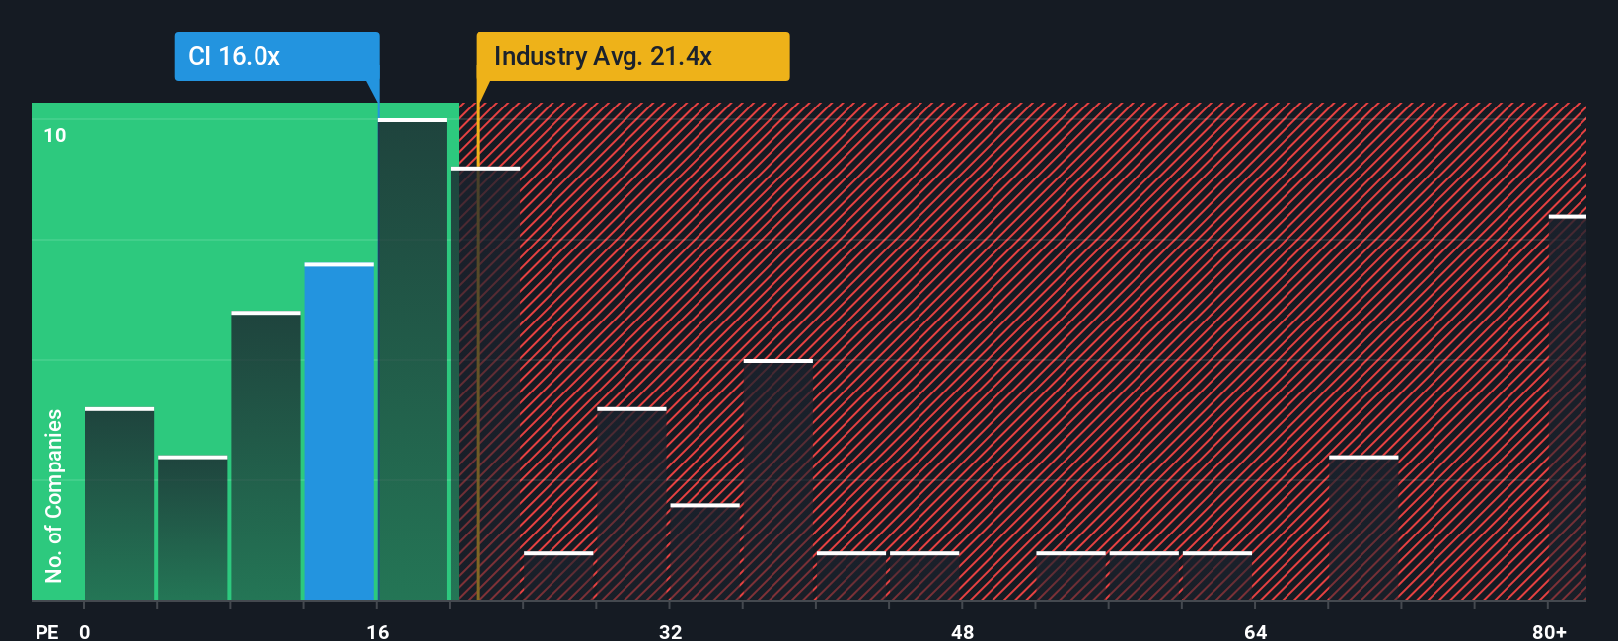This screenshot has height=641, width=1618.
Task: Click the No. of Companies axis label
Action: (x=54, y=495)
